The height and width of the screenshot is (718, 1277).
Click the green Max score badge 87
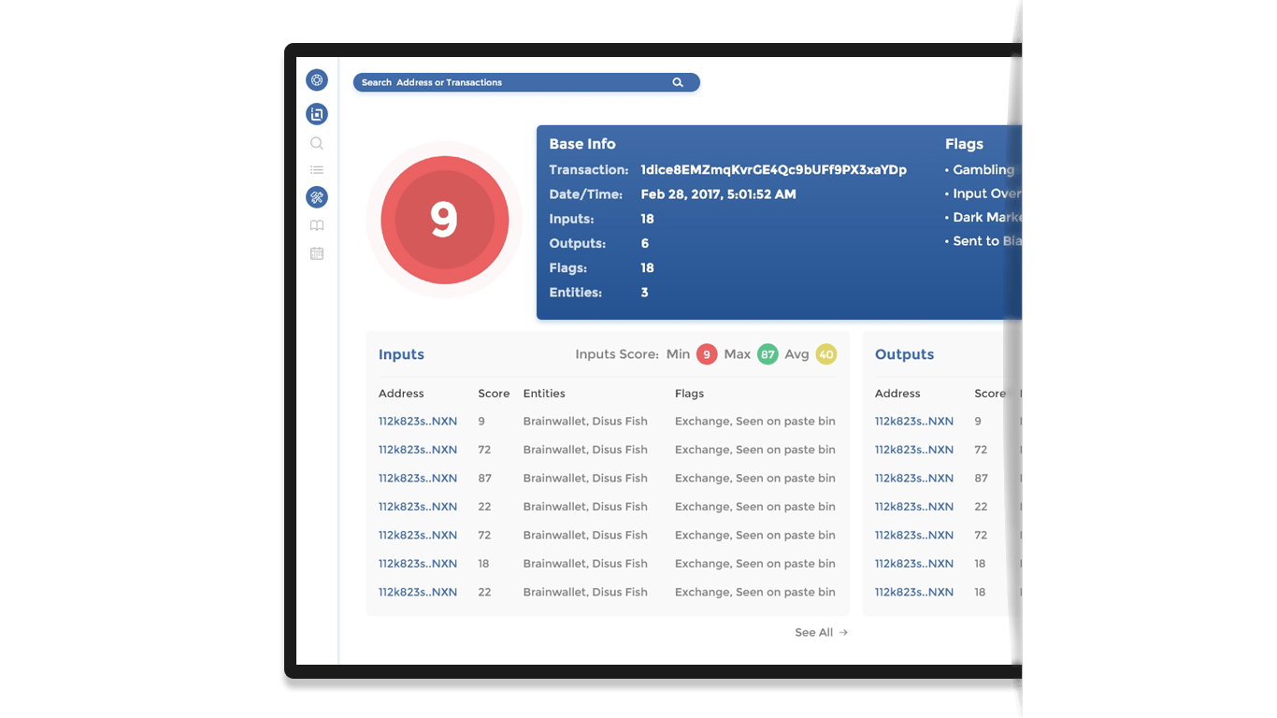pyautogui.click(x=768, y=354)
